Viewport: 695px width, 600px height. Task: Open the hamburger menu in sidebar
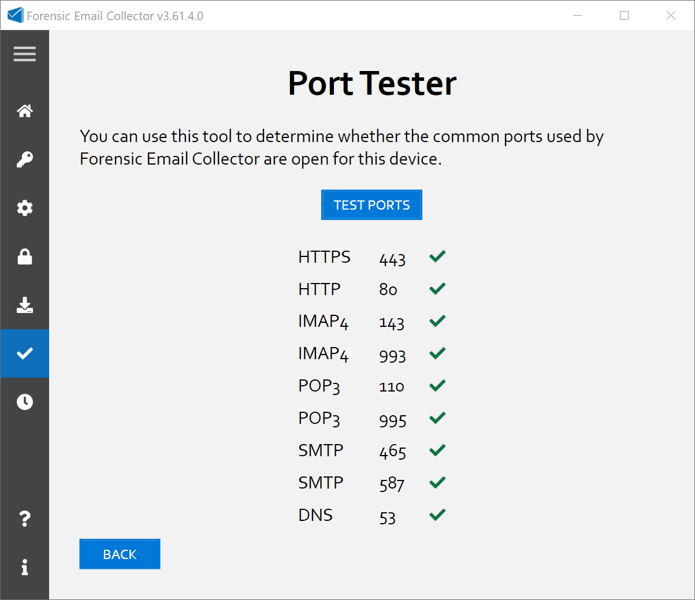coord(24,54)
